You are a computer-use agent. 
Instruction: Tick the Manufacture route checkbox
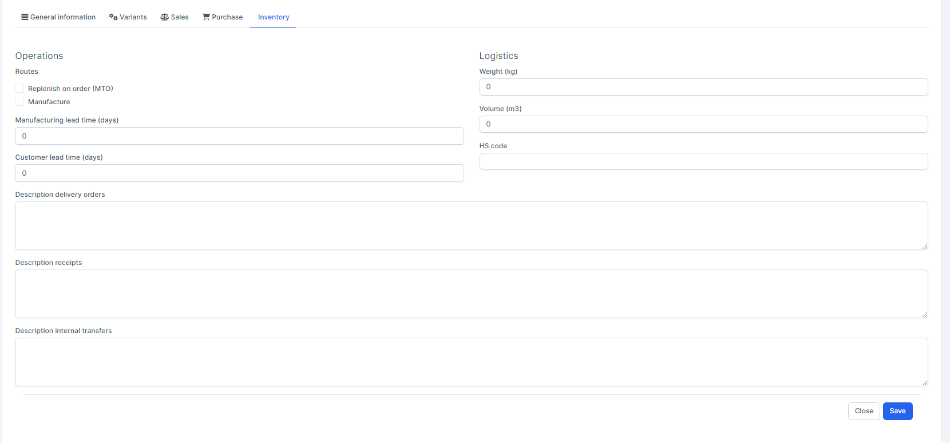tap(20, 101)
